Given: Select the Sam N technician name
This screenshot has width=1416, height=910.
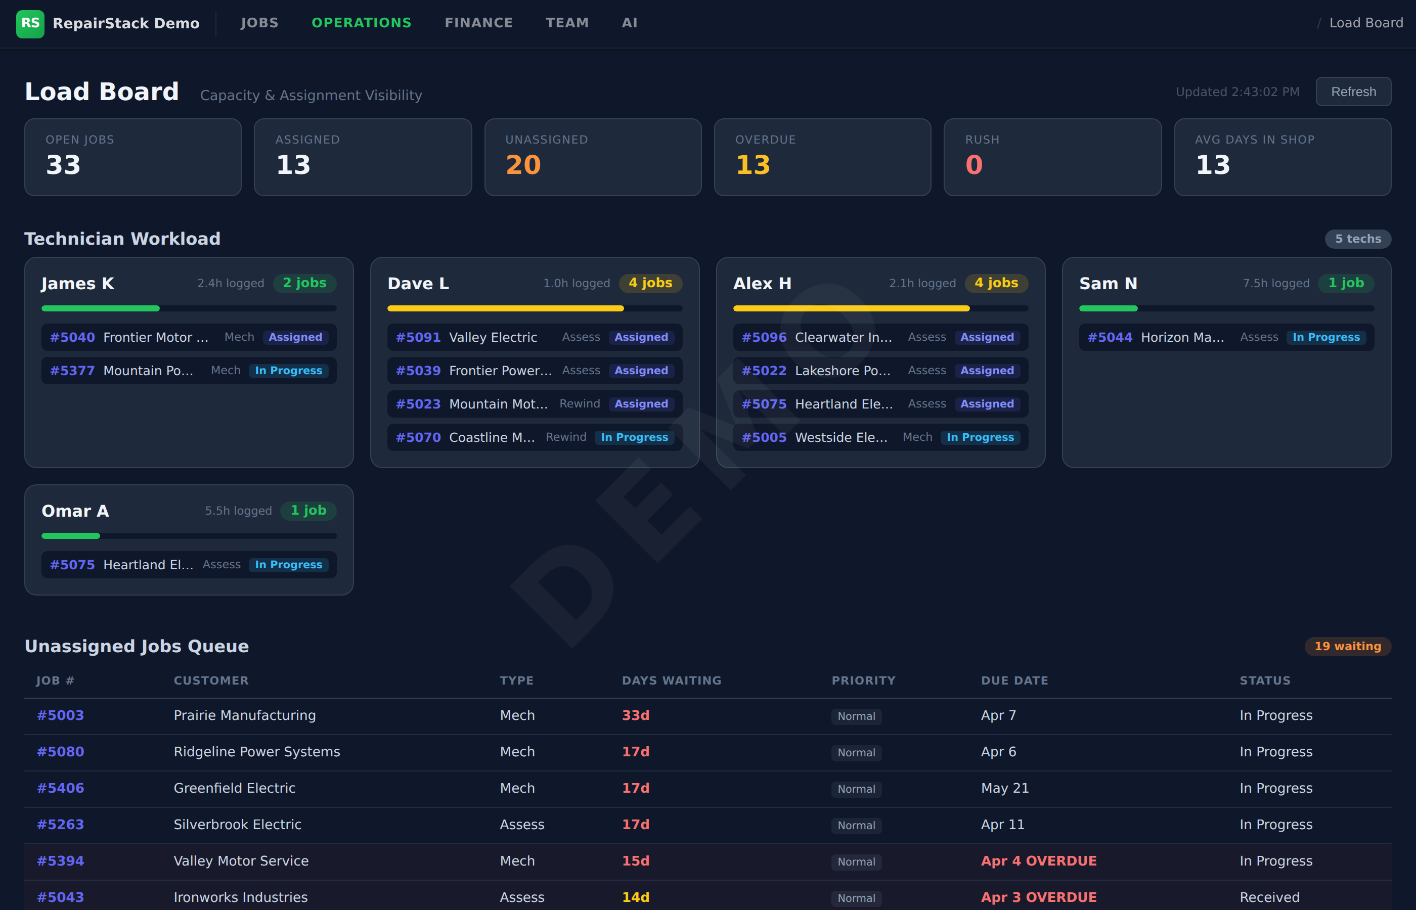Looking at the screenshot, I should click(x=1108, y=284).
